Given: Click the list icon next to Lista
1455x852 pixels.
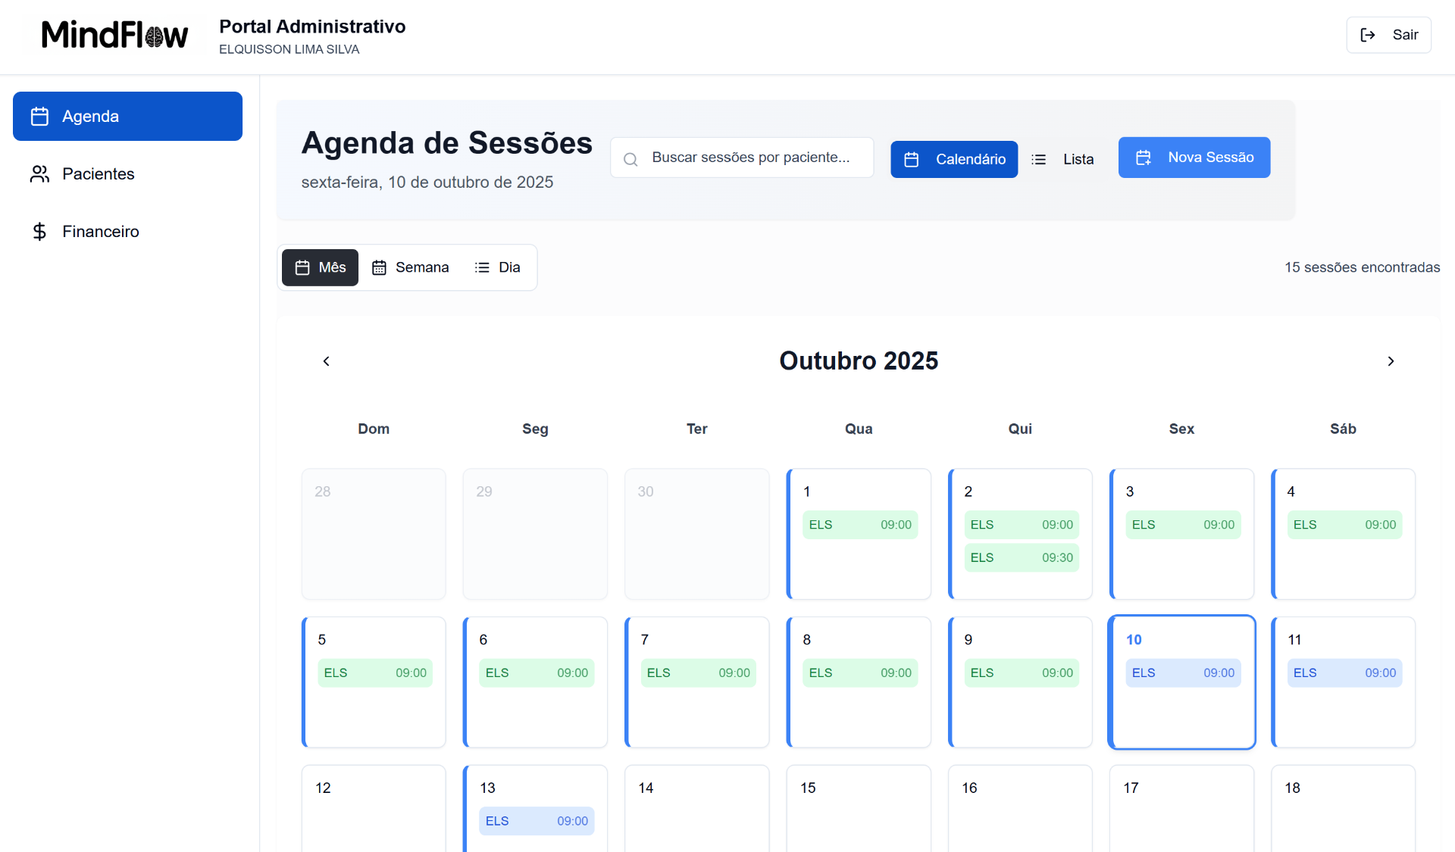Looking at the screenshot, I should point(1039,160).
